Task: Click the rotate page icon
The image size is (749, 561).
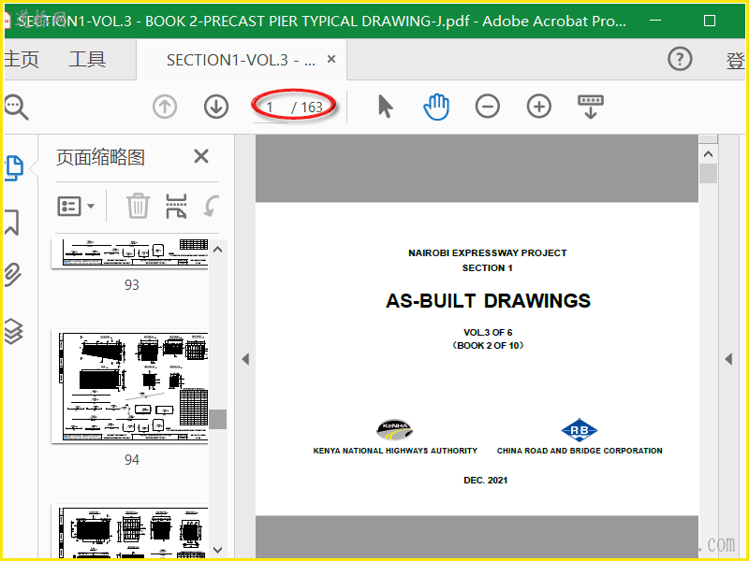Action: coord(211,206)
